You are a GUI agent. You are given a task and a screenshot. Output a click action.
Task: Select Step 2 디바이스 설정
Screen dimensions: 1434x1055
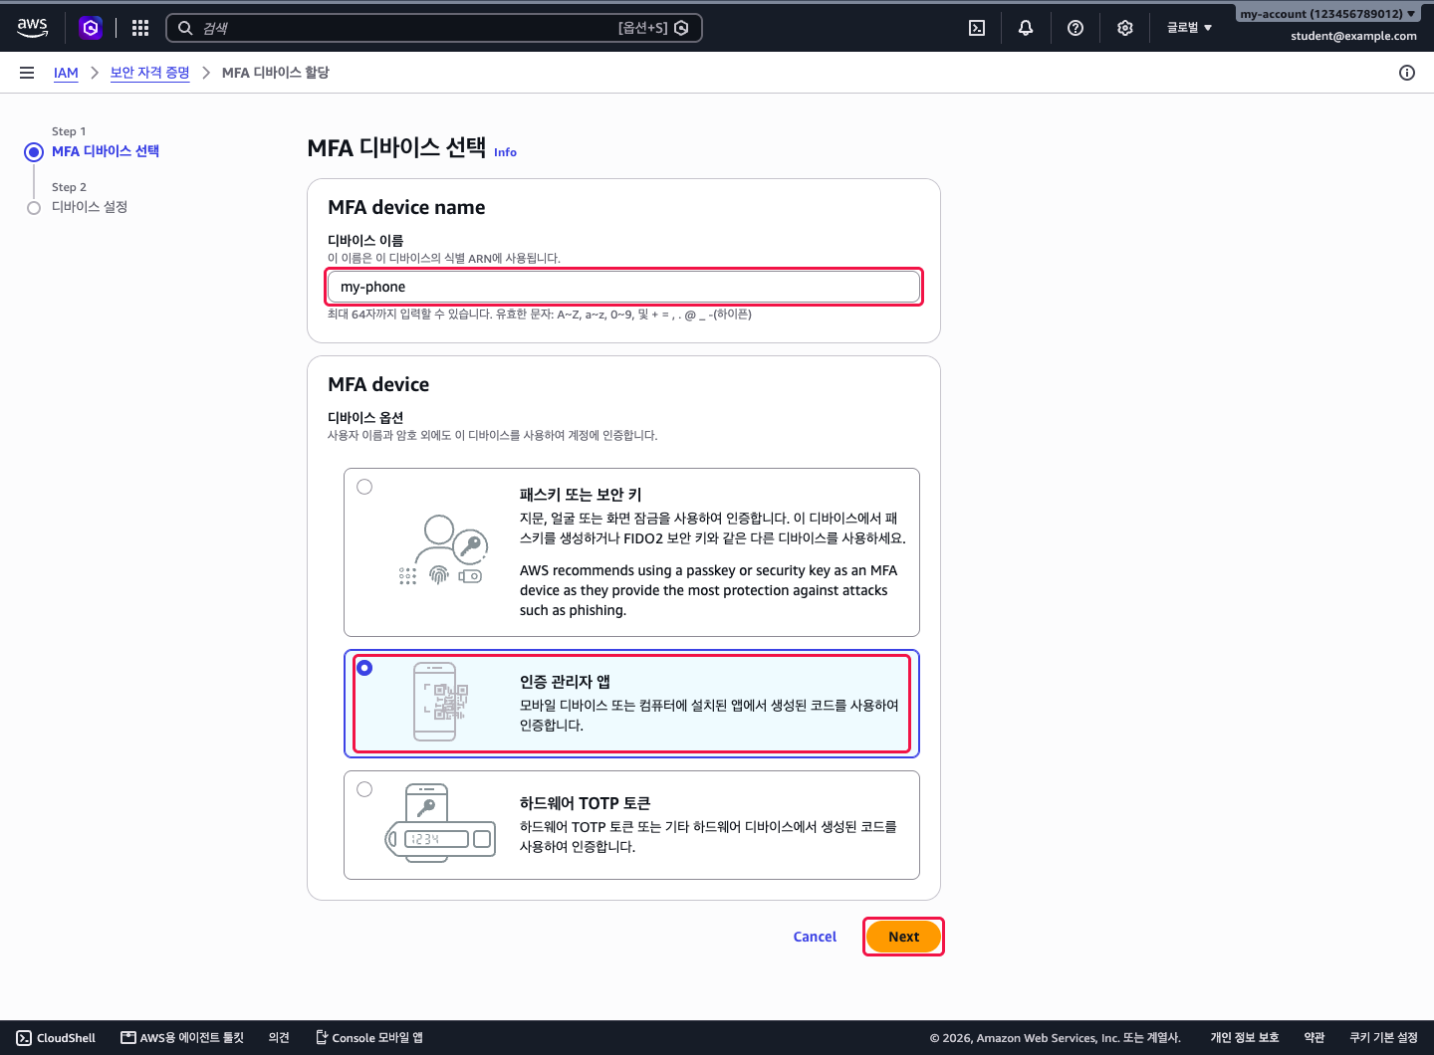[x=90, y=207]
